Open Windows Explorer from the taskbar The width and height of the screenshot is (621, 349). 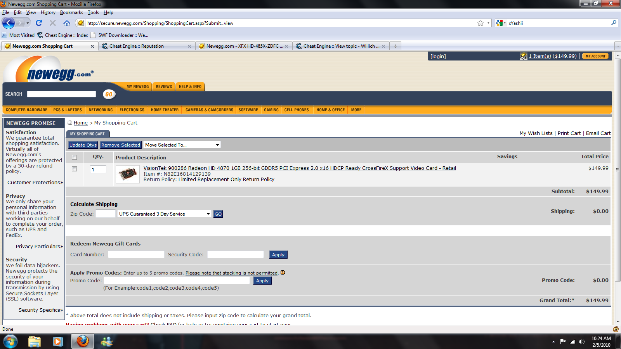35,342
